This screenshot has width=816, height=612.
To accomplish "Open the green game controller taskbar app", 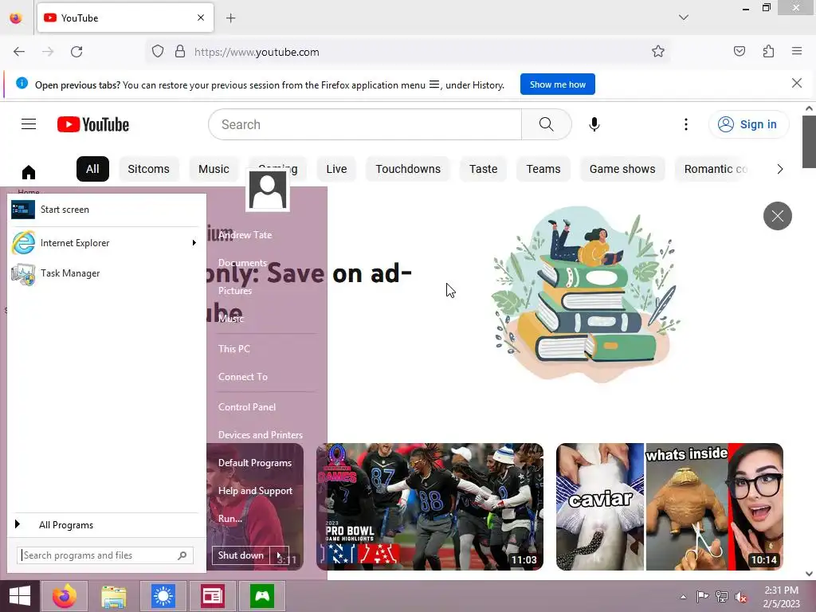I will (x=261, y=596).
